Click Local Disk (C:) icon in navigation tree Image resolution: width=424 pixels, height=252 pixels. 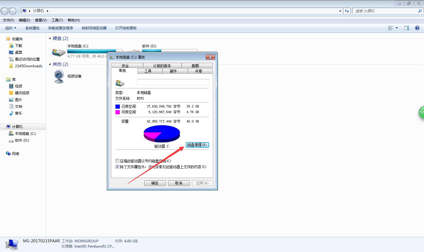coord(11,133)
